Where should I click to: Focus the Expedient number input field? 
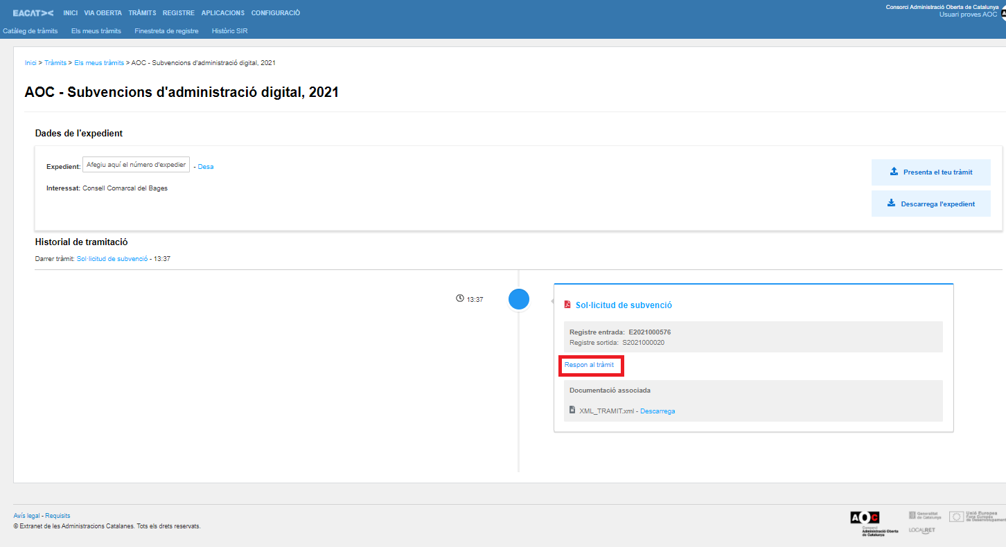coord(136,165)
